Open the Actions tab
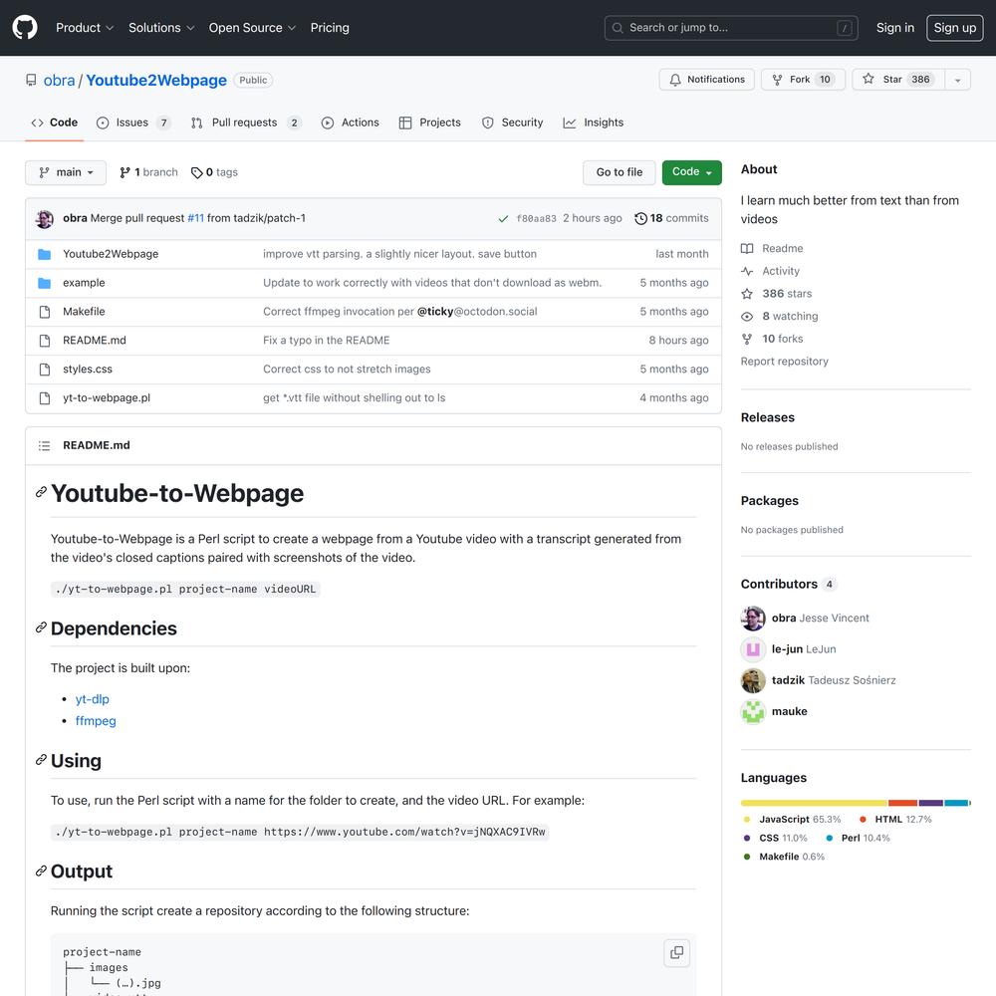996x996 pixels. click(350, 123)
